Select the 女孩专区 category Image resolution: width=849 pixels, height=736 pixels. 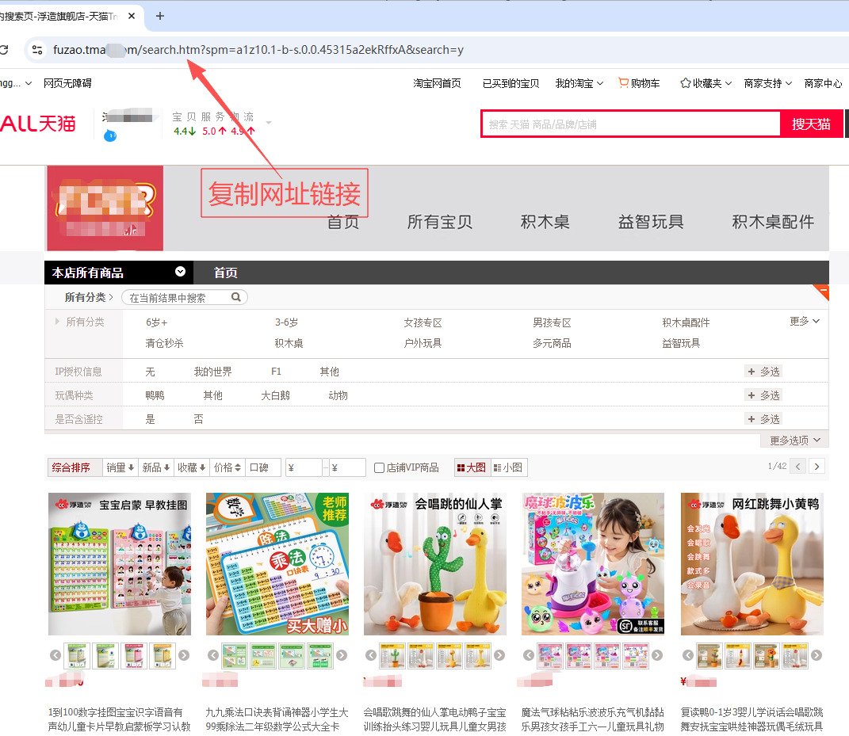click(x=423, y=323)
